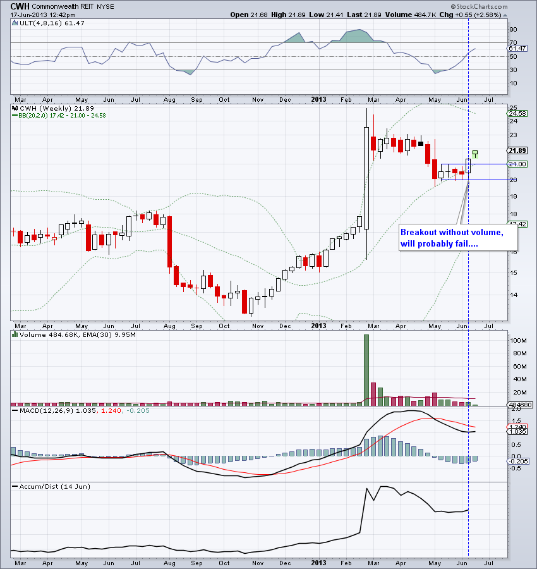The image size is (537, 569).
Task: Click the candlestick icon before CWH (Weekly)
Action: coord(15,108)
